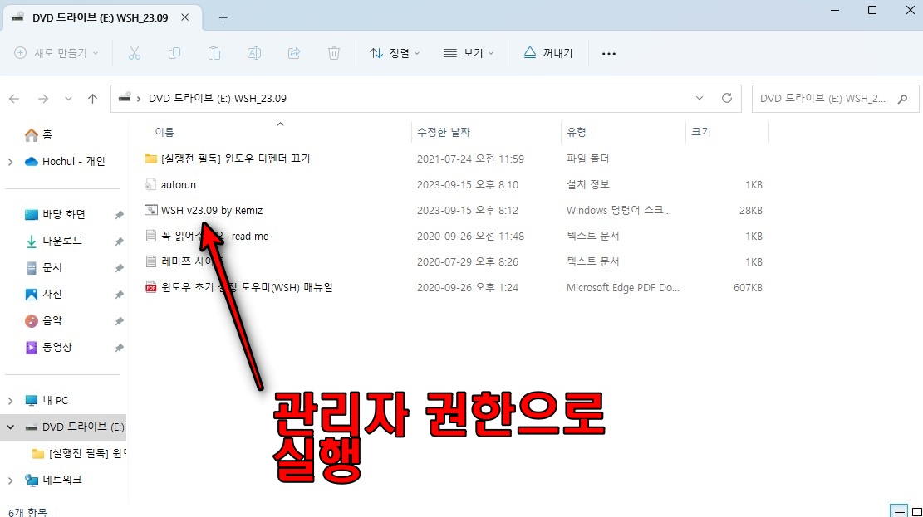The height and width of the screenshot is (517, 923).
Task: Click the pin icon next to 사진
Action: [119, 295]
